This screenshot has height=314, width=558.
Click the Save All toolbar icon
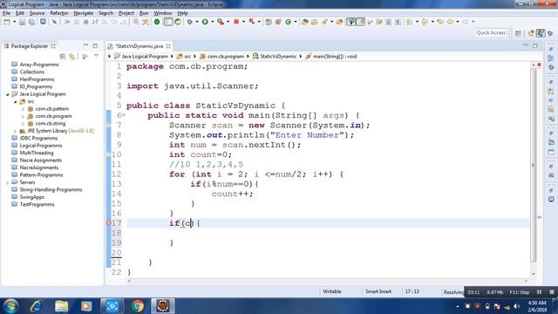point(31,22)
